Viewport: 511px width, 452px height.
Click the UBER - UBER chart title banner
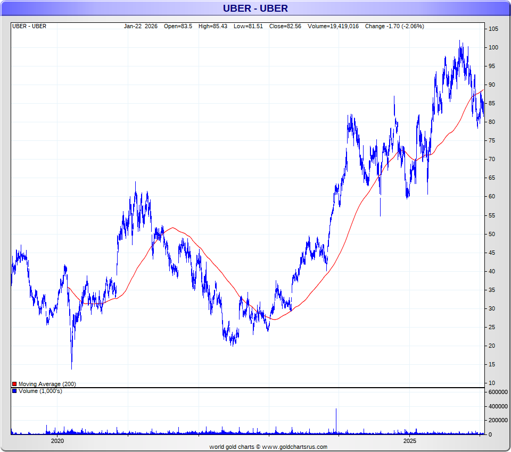pos(256,8)
